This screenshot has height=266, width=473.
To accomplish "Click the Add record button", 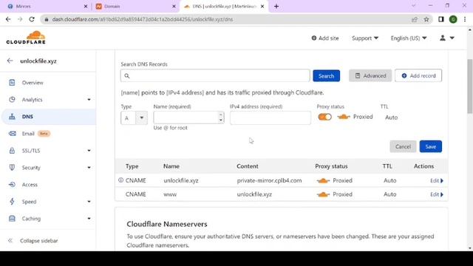I will coord(418,75).
